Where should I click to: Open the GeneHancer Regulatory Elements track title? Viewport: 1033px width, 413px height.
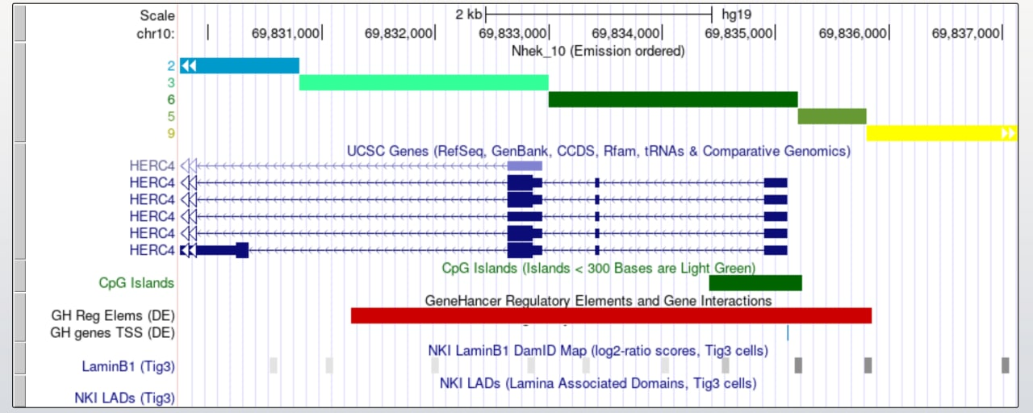point(598,301)
